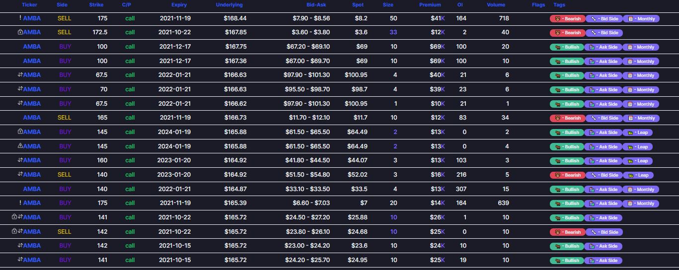
Task: Click the exclamation icon beside the 175 SELL row
Action: click(20, 18)
